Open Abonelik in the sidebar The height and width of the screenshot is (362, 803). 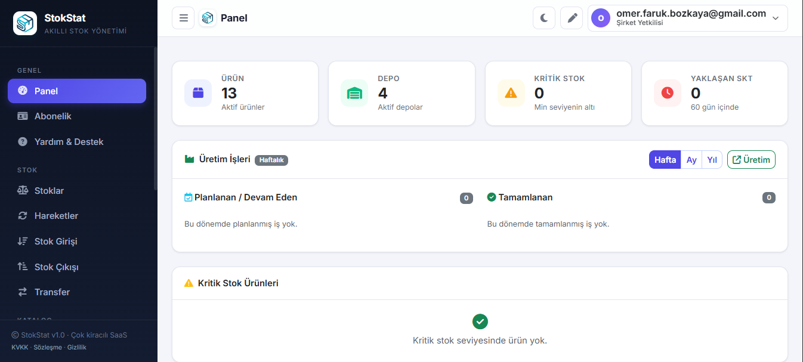click(x=77, y=116)
